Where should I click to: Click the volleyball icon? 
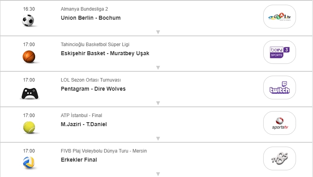(x=29, y=162)
